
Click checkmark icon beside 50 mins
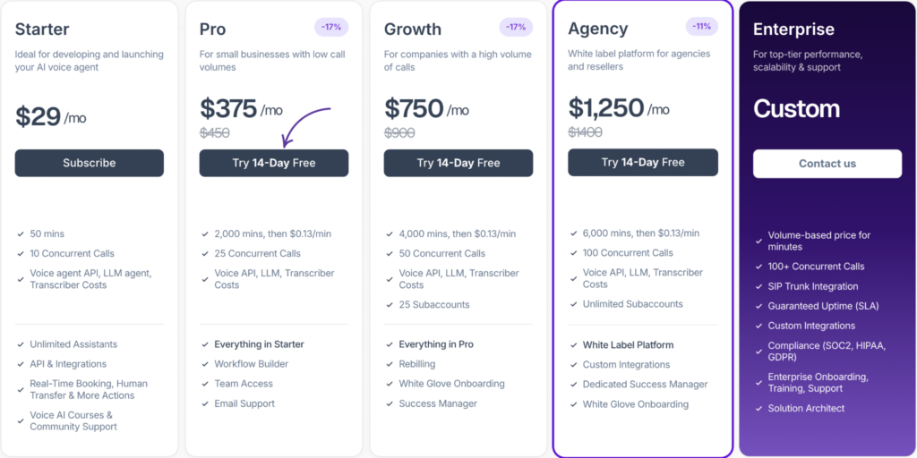pos(21,233)
